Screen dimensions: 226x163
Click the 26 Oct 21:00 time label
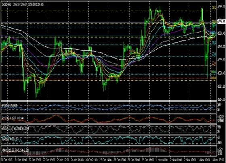coord(92,160)
